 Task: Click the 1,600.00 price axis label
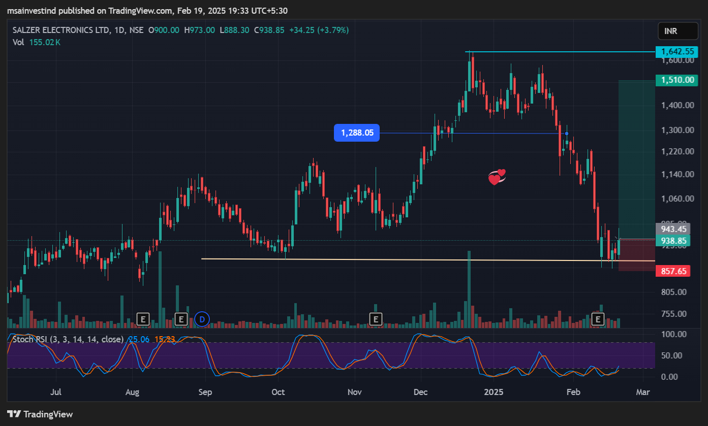pos(678,60)
